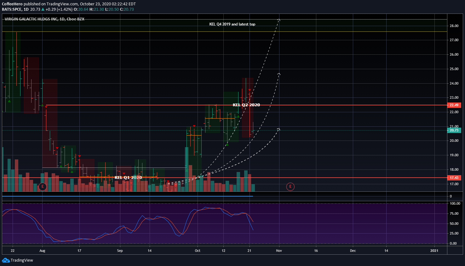Screen dimensions: 465x266
Task: Click the VIRGIN GALACTIC HLDGS INC chart title
Action: [x=44, y=19]
